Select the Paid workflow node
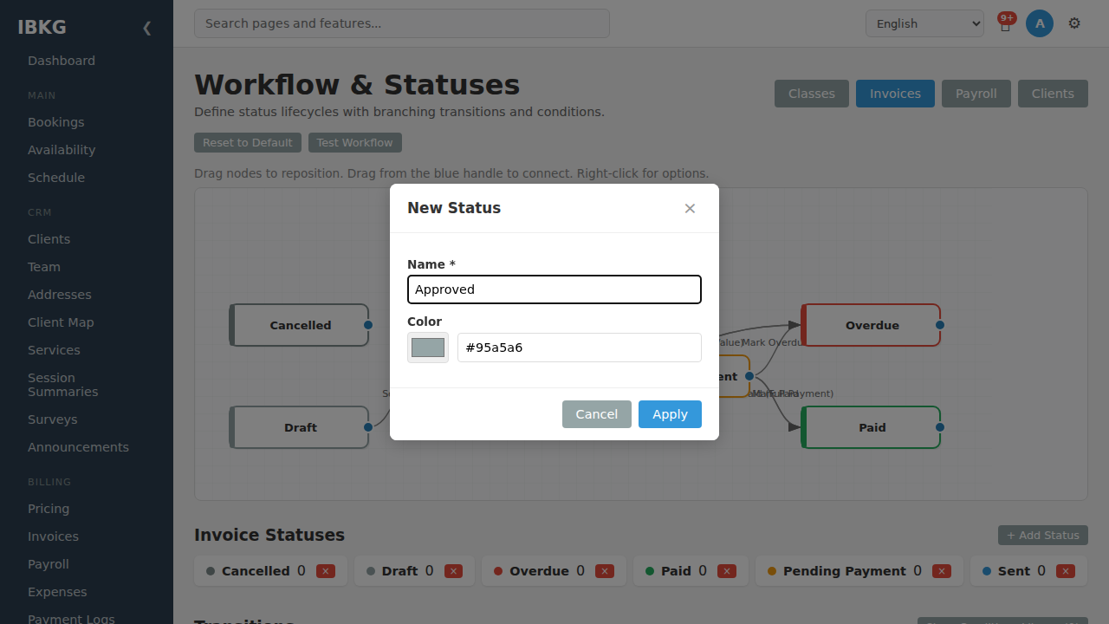 [871, 427]
